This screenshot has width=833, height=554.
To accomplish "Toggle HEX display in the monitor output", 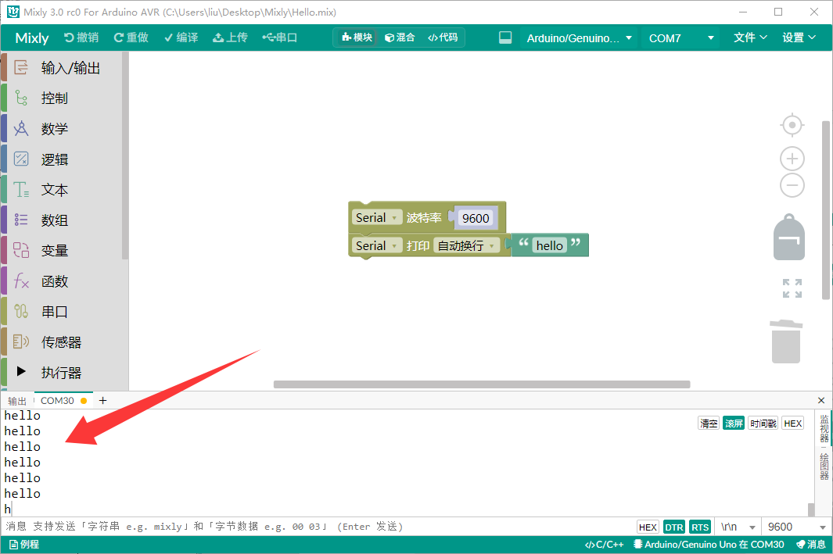I will tap(792, 423).
